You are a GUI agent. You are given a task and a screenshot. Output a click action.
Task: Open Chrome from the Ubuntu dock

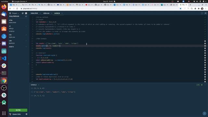tap(4, 80)
